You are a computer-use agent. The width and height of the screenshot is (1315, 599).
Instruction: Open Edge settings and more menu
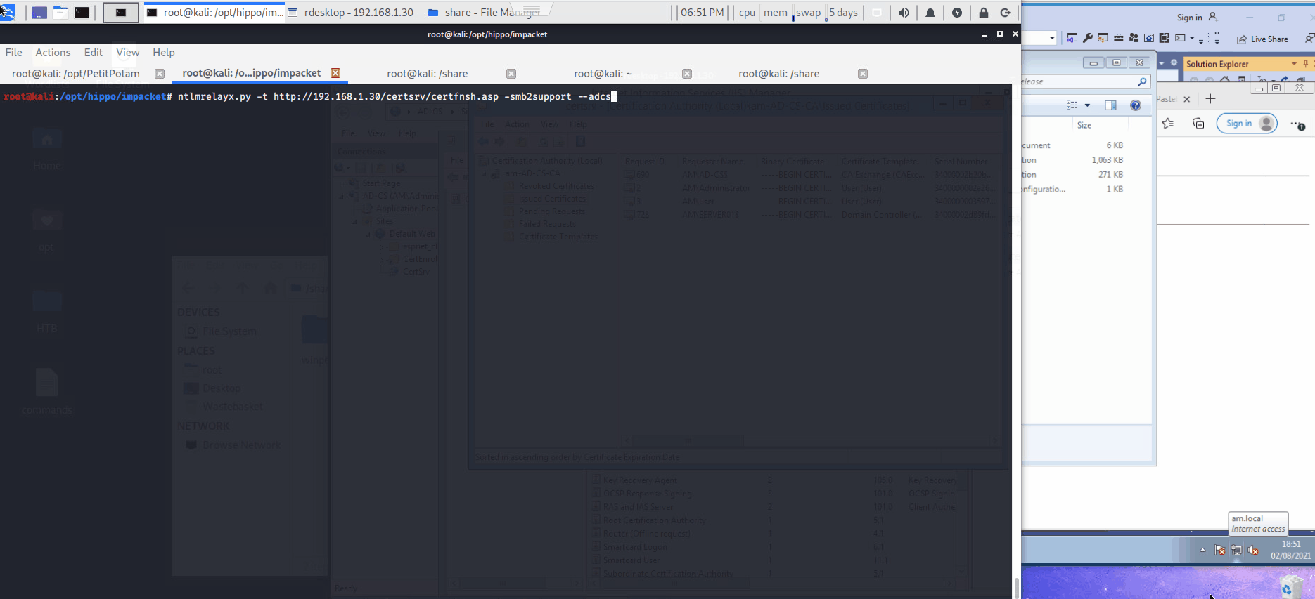[1297, 124]
